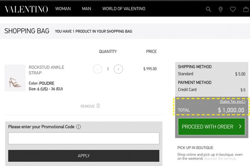This screenshot has height=166, width=250.
Task: Click the Rockstud Ankle Strap product name
Action: tap(46, 70)
